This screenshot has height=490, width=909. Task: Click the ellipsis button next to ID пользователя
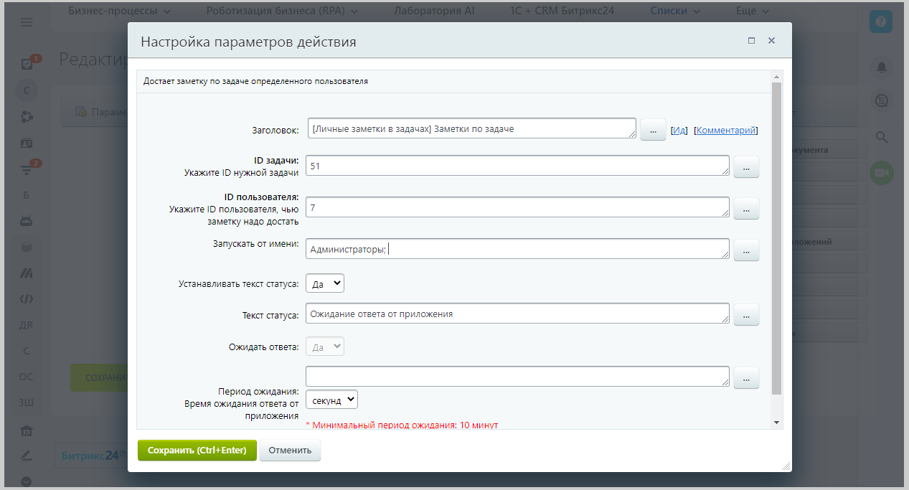pyautogui.click(x=746, y=209)
